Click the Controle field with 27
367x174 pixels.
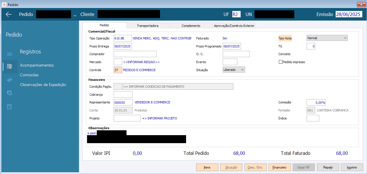point(118,70)
